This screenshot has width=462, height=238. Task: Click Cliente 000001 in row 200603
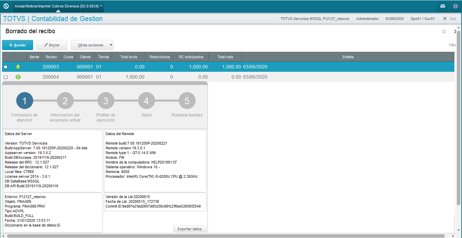(x=85, y=67)
